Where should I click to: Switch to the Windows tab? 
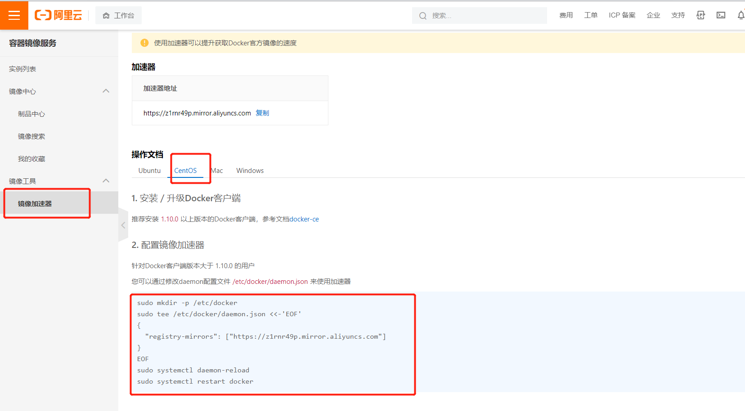point(250,171)
